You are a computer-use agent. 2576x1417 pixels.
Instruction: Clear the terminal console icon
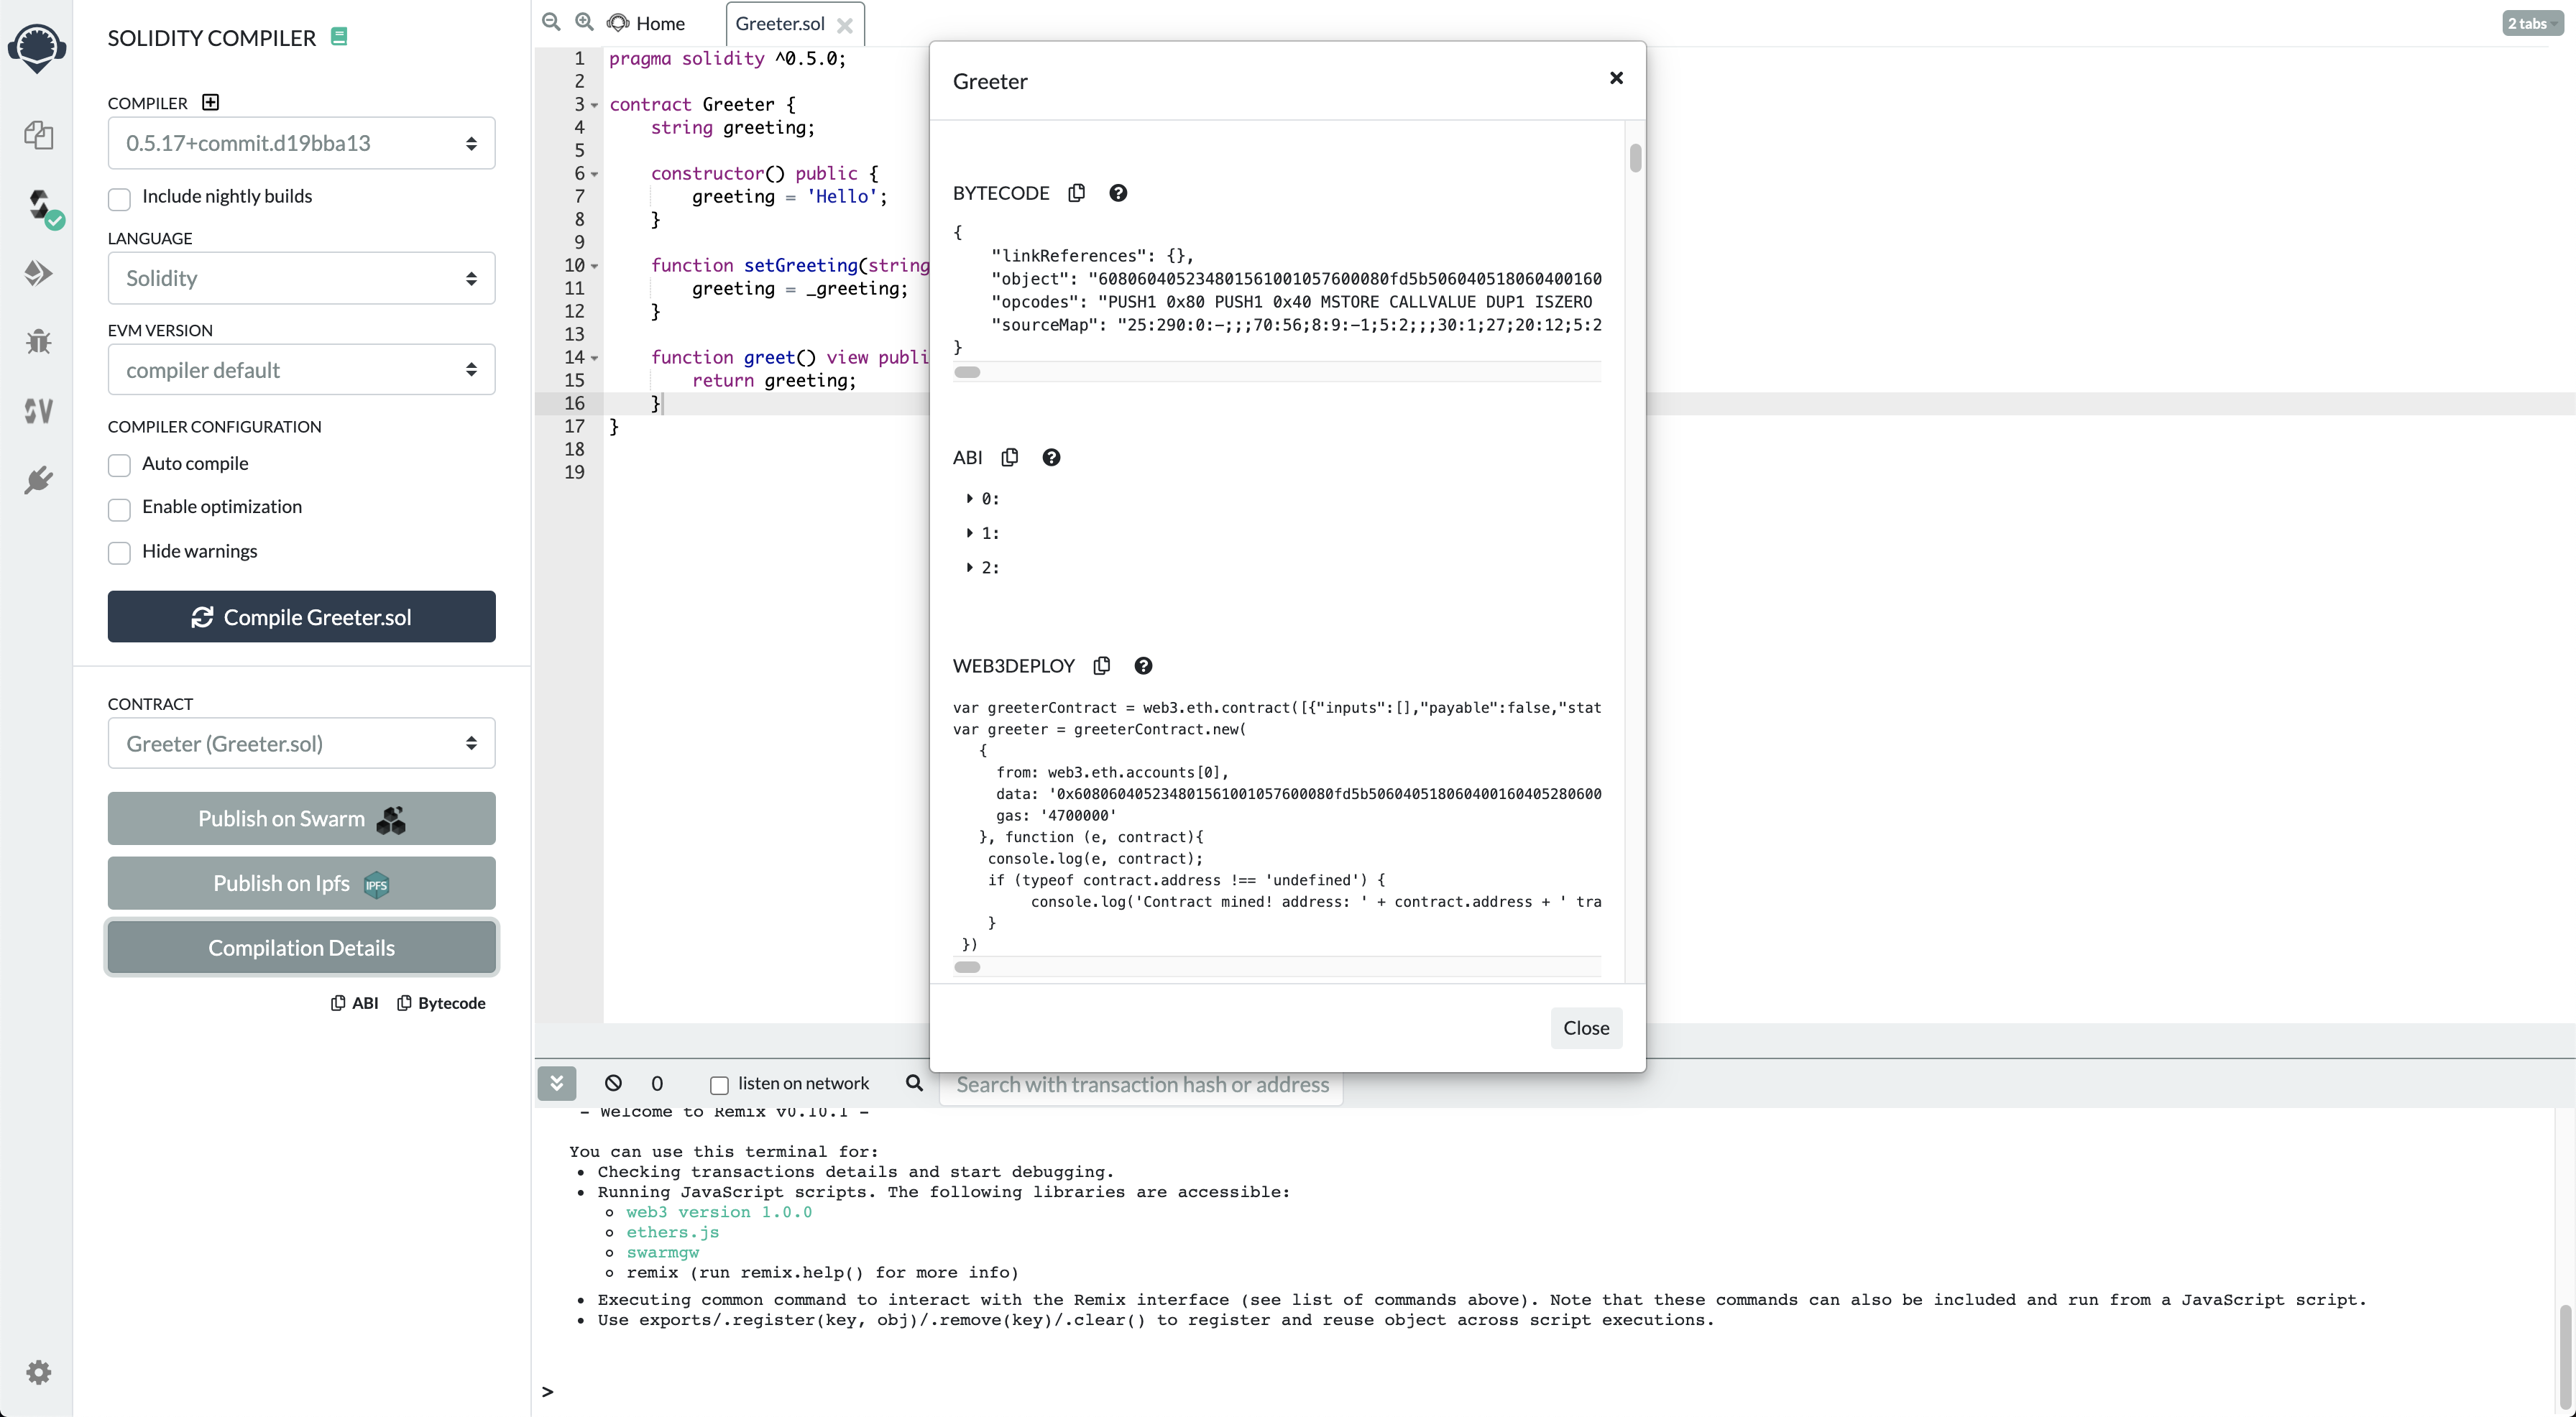[x=613, y=1083]
